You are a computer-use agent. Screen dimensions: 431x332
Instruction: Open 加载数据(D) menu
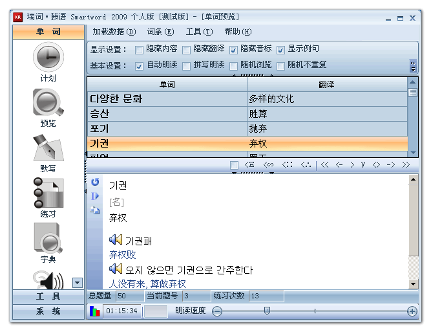pos(114,32)
